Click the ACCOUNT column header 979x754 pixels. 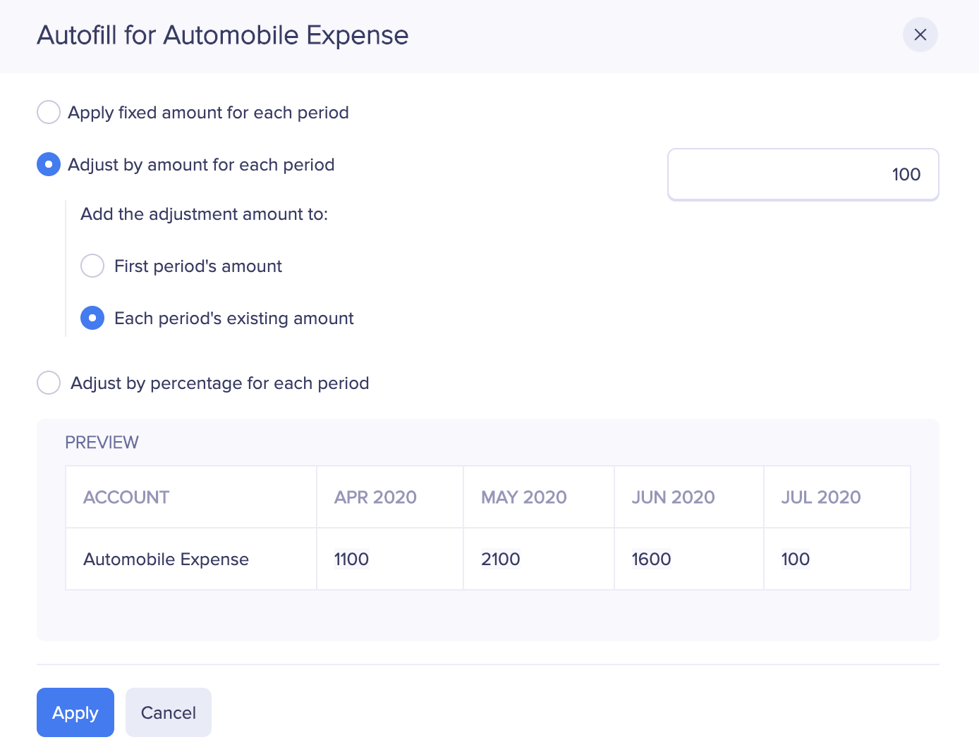coord(126,497)
